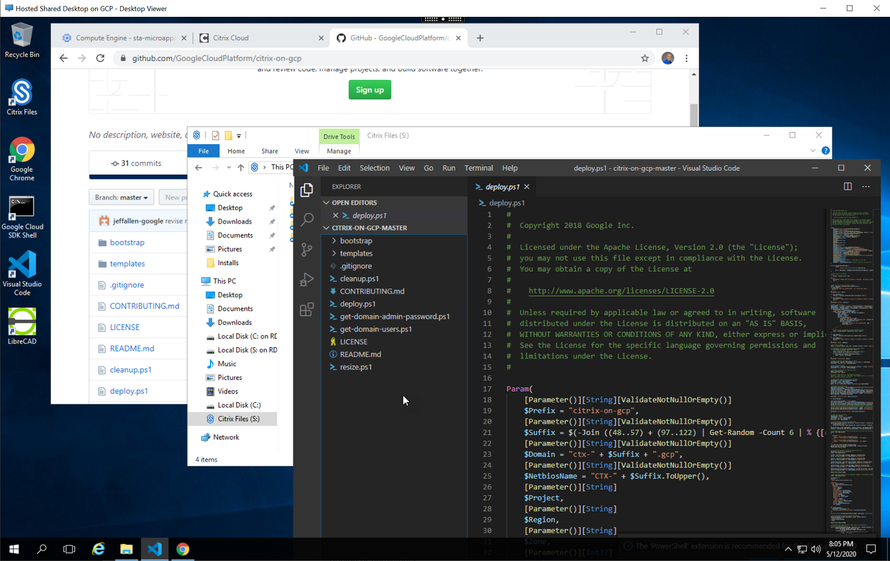Open resize.ps1 in VS Code explorer
This screenshot has width=890, height=561.
coord(356,367)
